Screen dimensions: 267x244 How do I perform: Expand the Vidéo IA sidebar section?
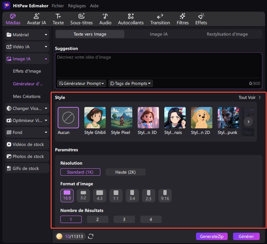coord(27,47)
